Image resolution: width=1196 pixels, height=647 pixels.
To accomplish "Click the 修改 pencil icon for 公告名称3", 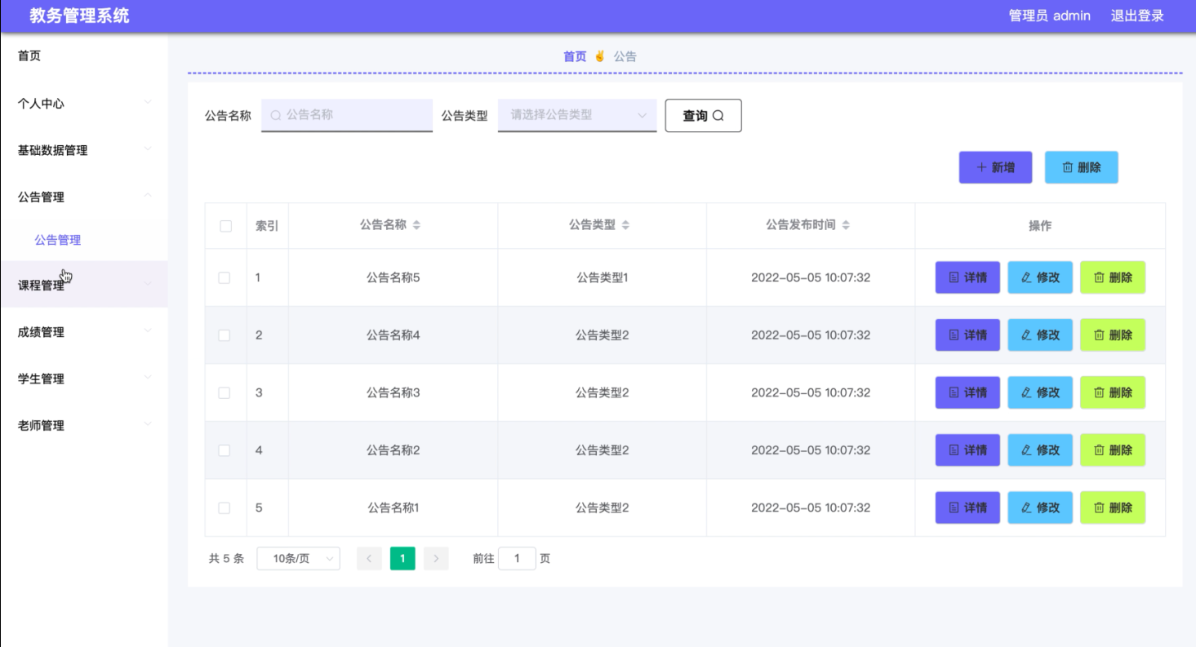I will click(x=1027, y=392).
